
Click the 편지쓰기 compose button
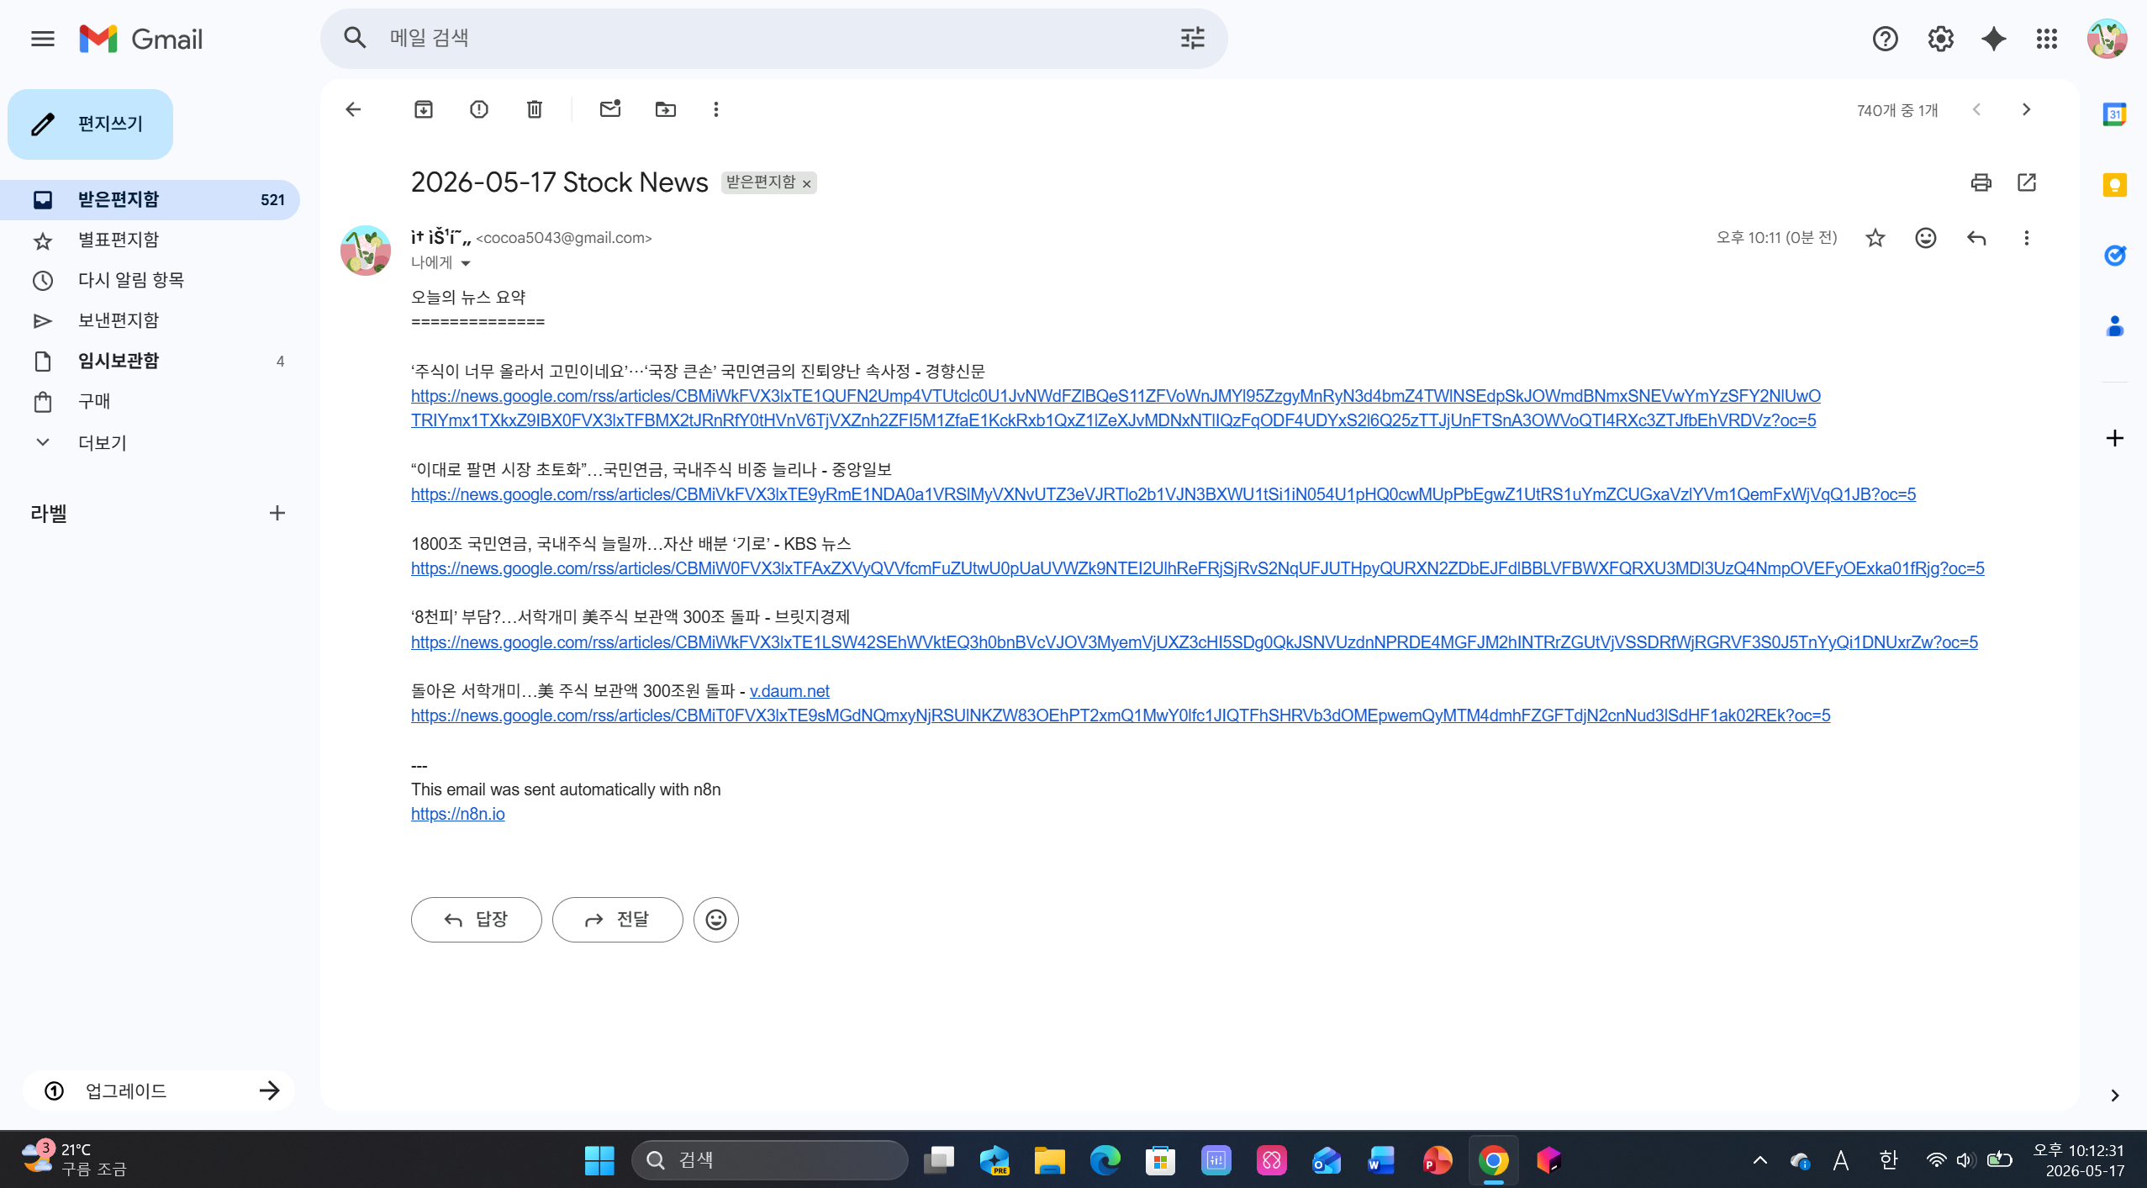coord(91,124)
